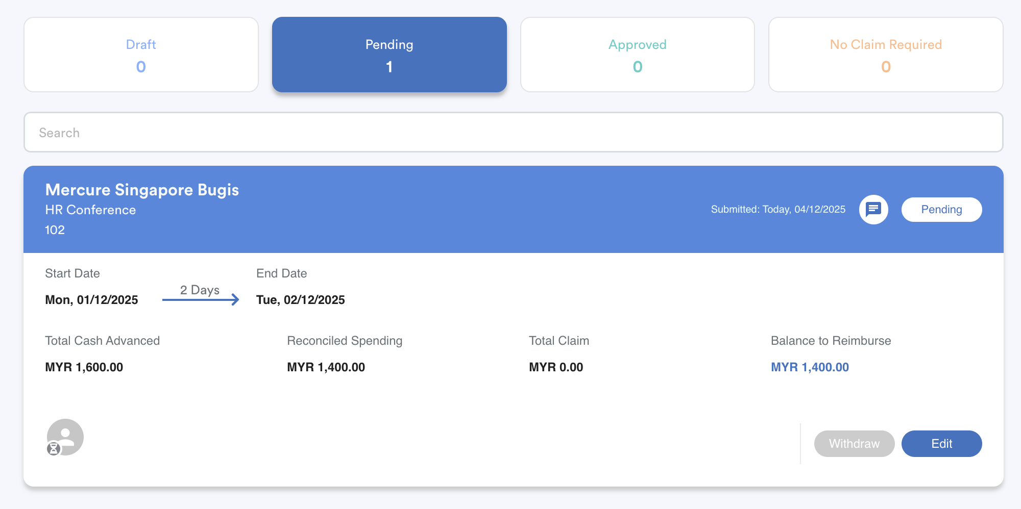Switch to the Approved tab
The image size is (1021, 509).
point(637,55)
